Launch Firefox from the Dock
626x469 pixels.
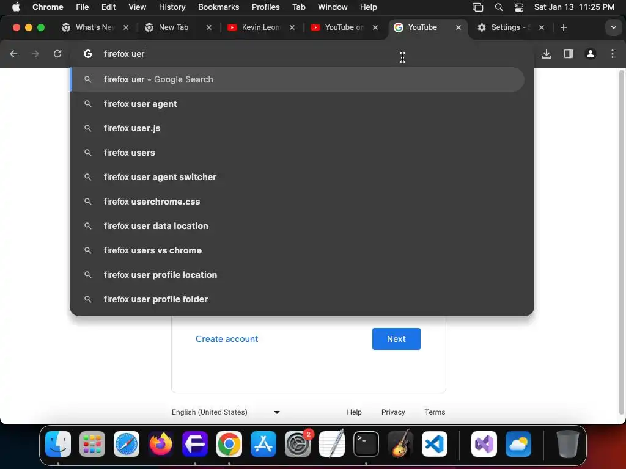tap(161, 444)
